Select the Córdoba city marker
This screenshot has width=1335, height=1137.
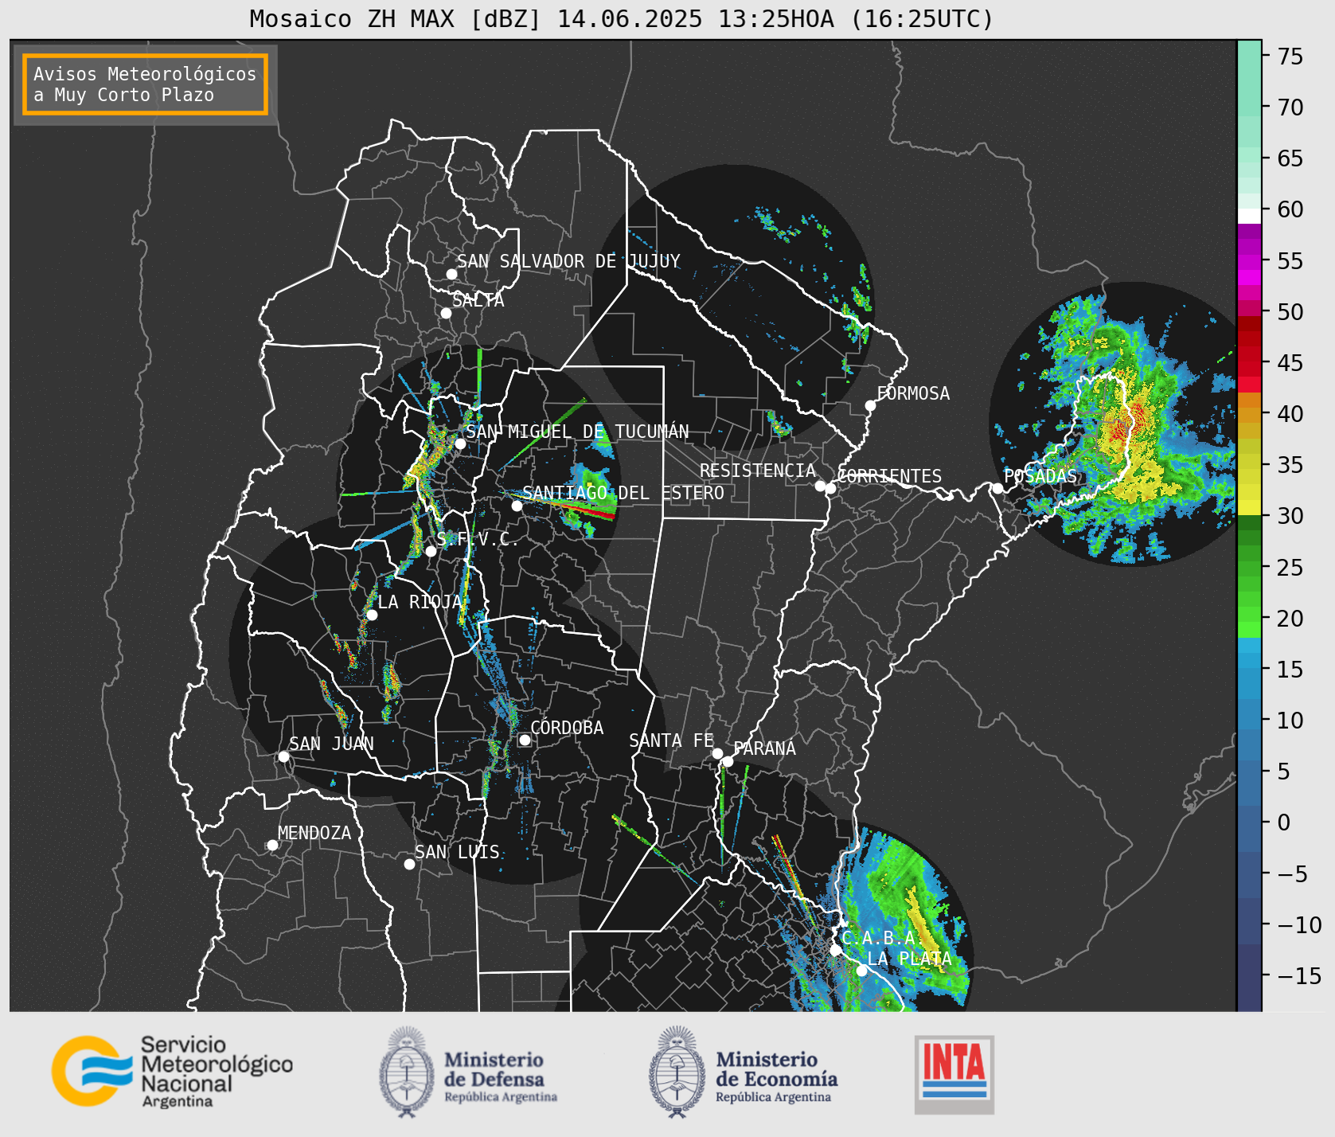[x=525, y=740]
